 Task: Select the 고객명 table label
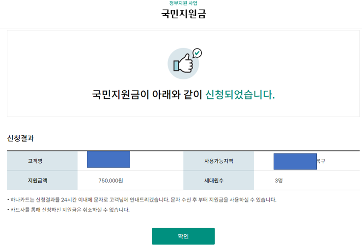tap(35, 161)
